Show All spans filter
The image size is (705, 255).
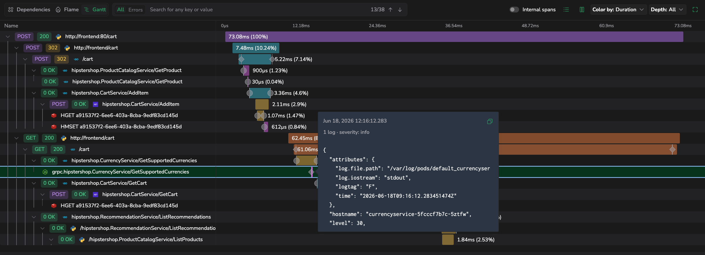pos(121,10)
